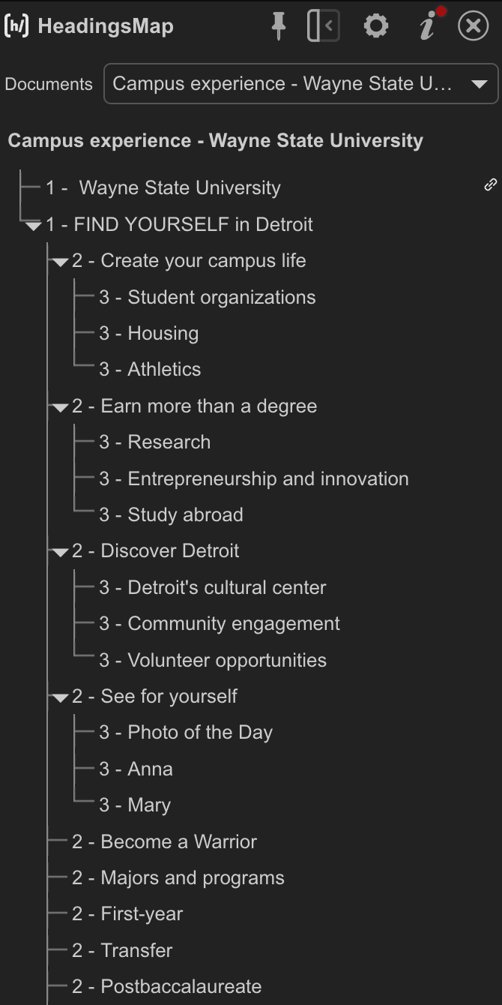Open the info icon with red dot
502x1005 pixels.
click(x=428, y=26)
